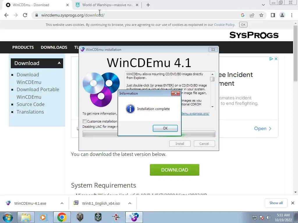This screenshot has height=223, width=298.
Task: Open the Windows Start menu
Action: pos(8,217)
